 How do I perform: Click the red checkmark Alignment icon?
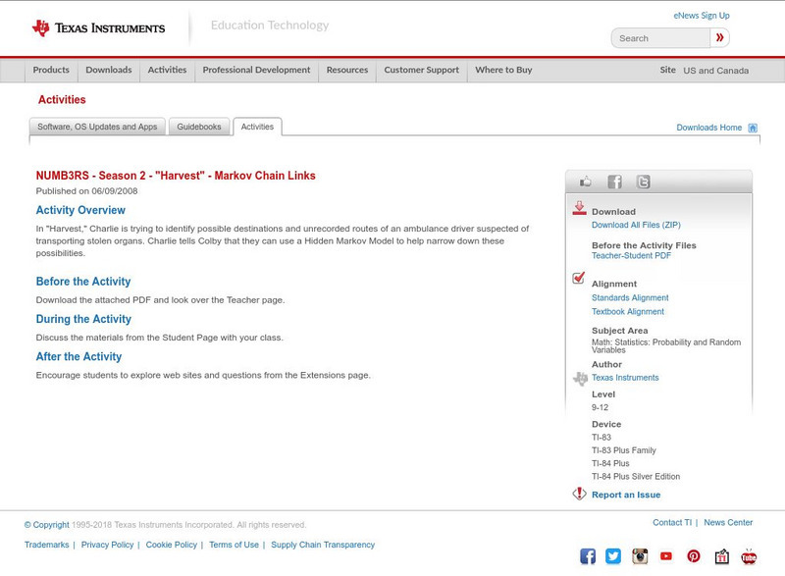pos(579,279)
